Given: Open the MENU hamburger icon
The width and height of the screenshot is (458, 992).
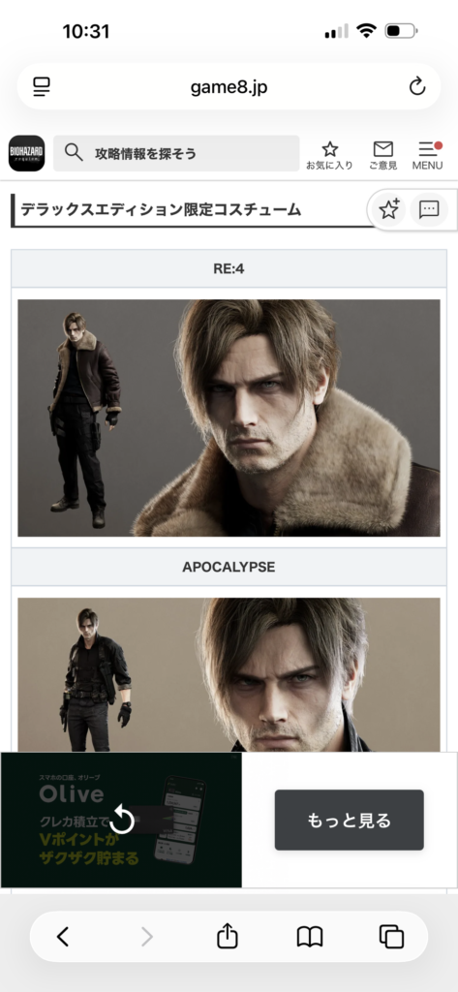Looking at the screenshot, I should coord(428,149).
